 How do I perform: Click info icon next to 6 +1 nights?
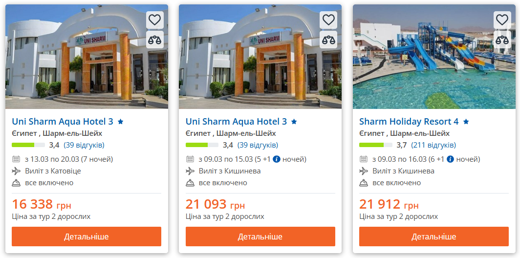click(450, 159)
